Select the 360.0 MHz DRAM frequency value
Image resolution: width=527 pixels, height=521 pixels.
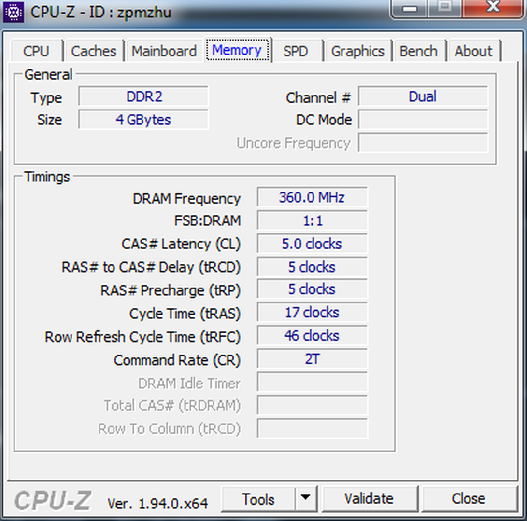pos(312,197)
